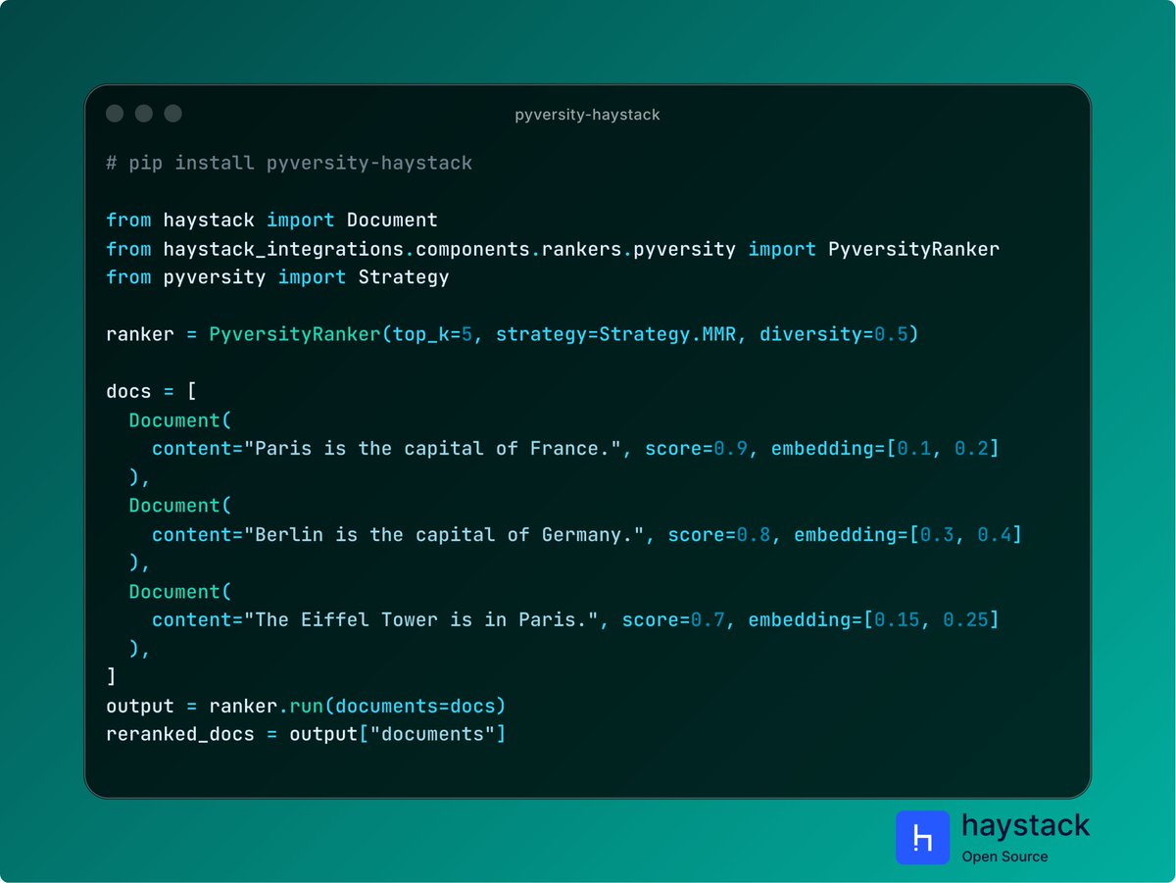
Task: Click the pyversity-haystack window title
Action: tap(588, 115)
